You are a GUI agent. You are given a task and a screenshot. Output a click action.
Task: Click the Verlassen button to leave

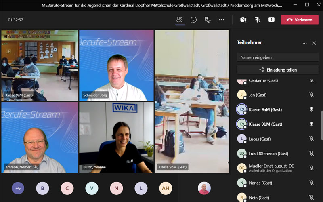pos(300,19)
